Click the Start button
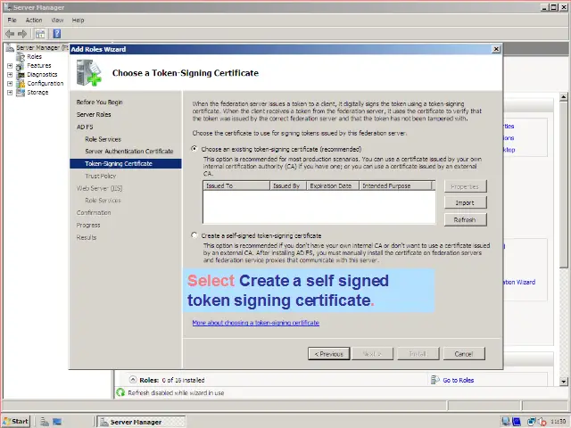 [16, 422]
